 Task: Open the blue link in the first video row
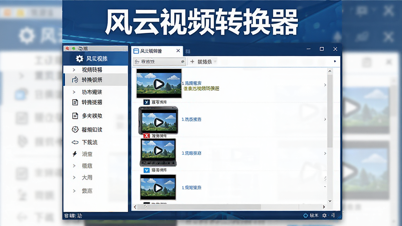tap(192, 83)
